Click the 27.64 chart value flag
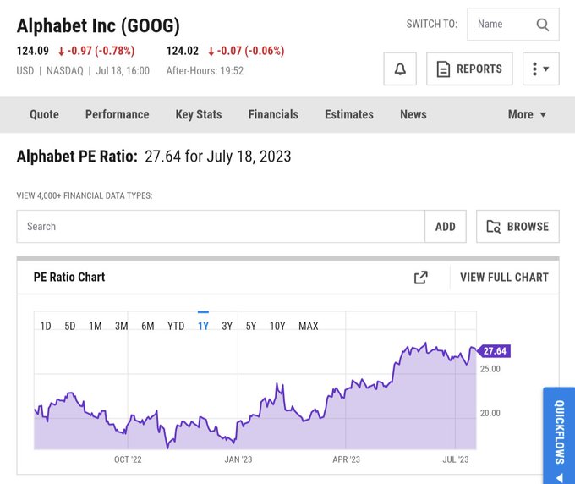The width and height of the screenshot is (575, 484). click(x=495, y=351)
